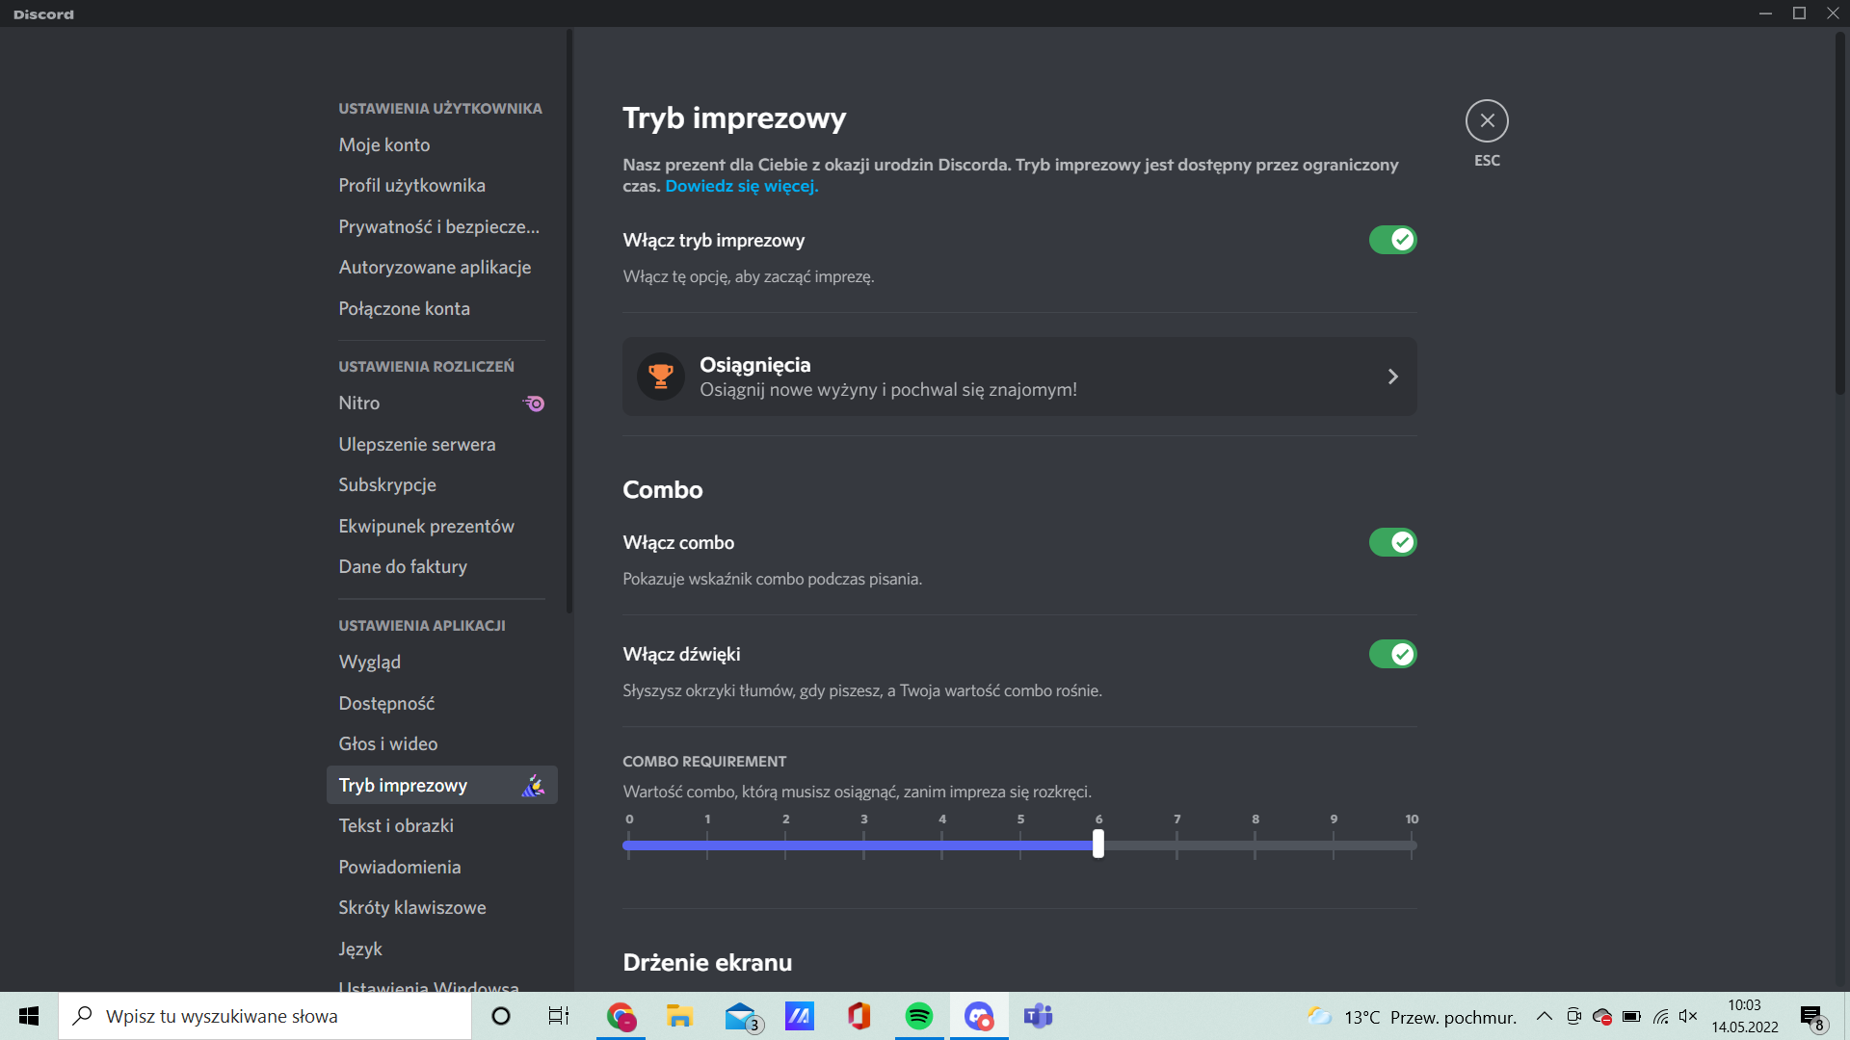Click the party popper icon beside Tryb imprezowy
1850x1040 pixels.
(533, 786)
